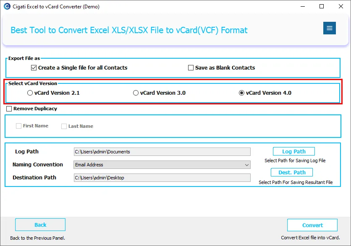Select vCard Version 3.0 radio button
Screen dimensions: 351x246
point(136,93)
